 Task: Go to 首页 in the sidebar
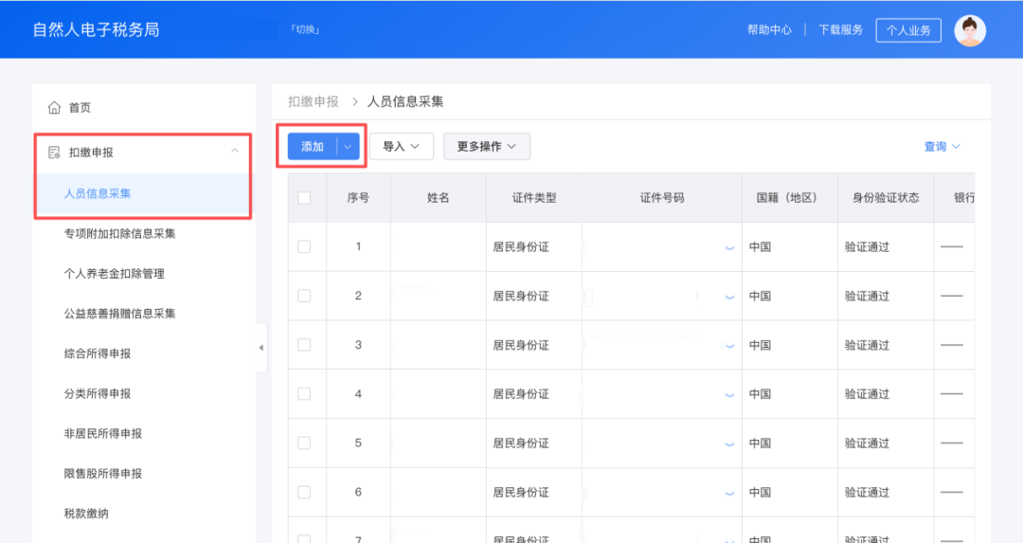coord(80,108)
